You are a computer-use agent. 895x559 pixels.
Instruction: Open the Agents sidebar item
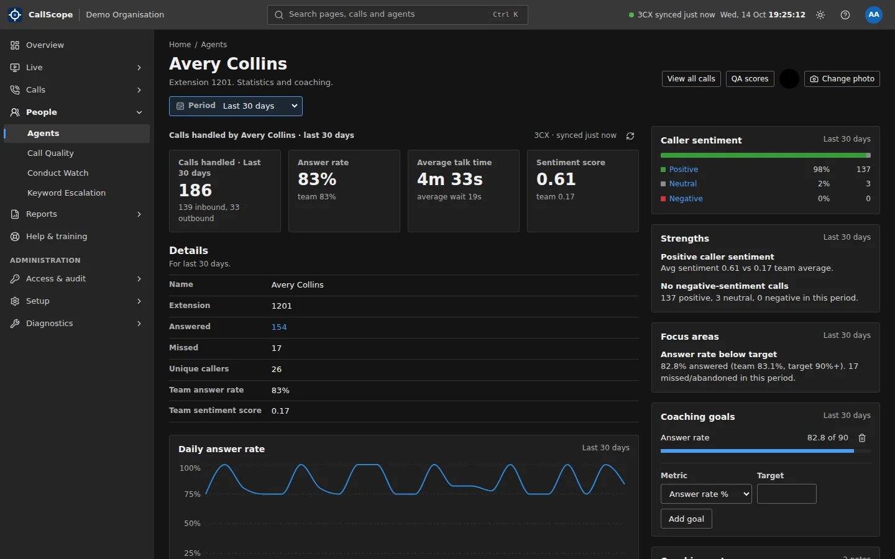point(77,134)
